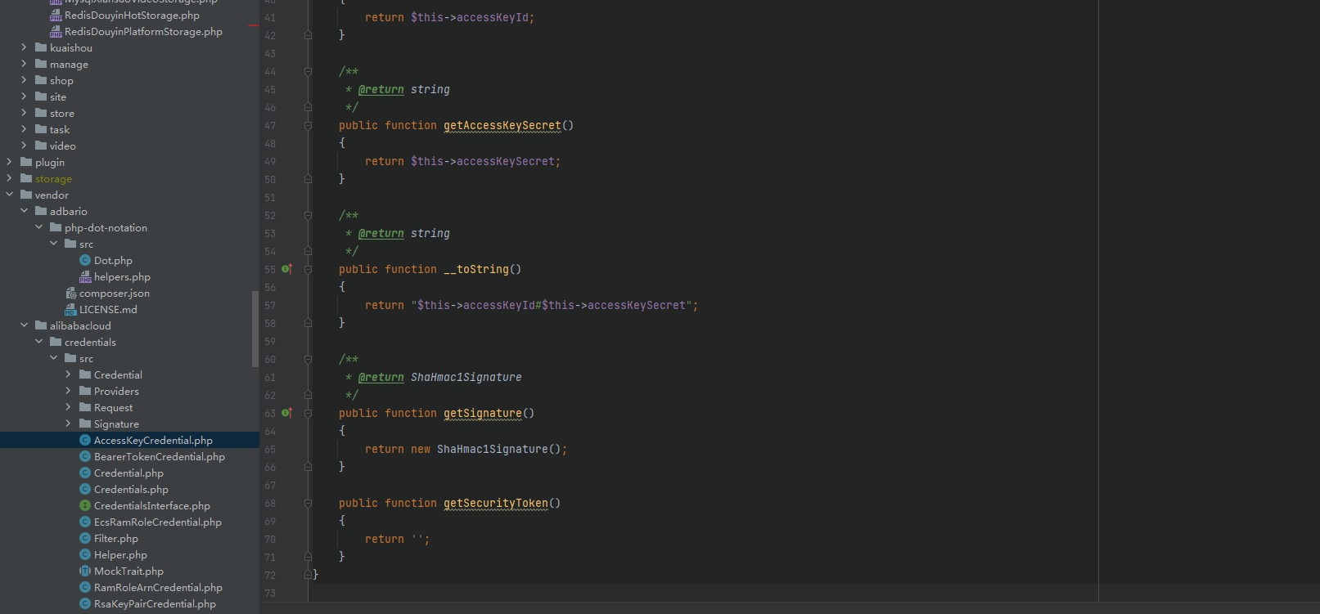
Task: Click the helpers.php file icon
Action: pyautogui.click(x=85, y=277)
